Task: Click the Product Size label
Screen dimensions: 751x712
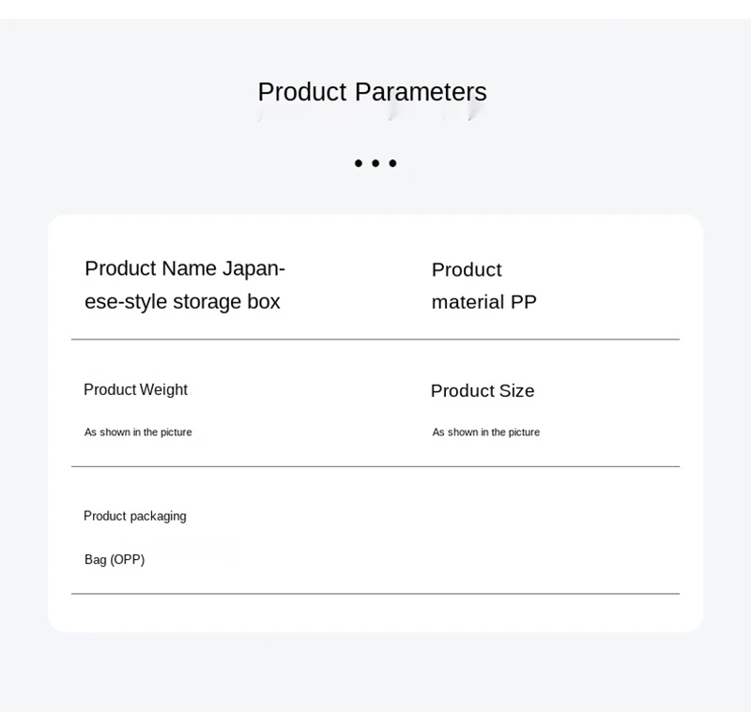Action: [483, 391]
